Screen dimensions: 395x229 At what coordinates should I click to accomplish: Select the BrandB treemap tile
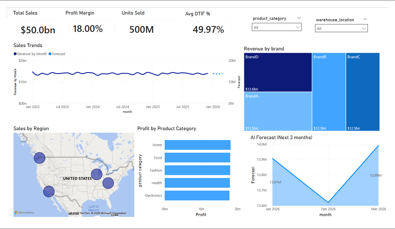pos(329,92)
